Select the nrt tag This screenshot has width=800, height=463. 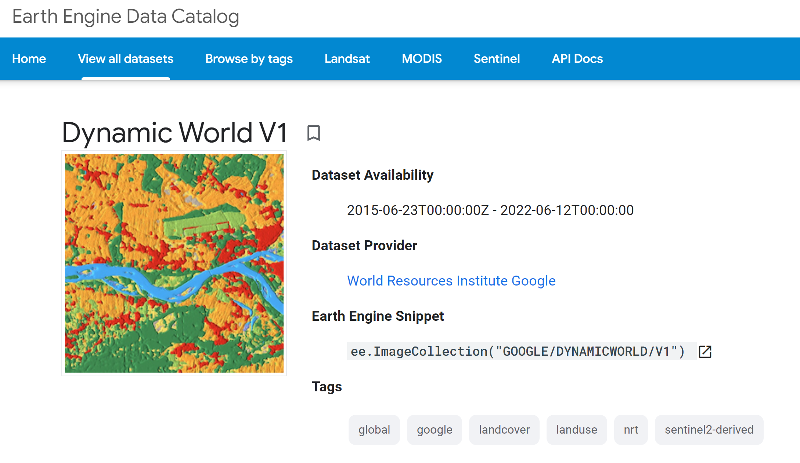(631, 430)
